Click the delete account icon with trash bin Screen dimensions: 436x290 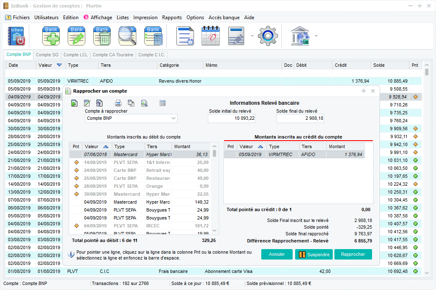(102, 36)
